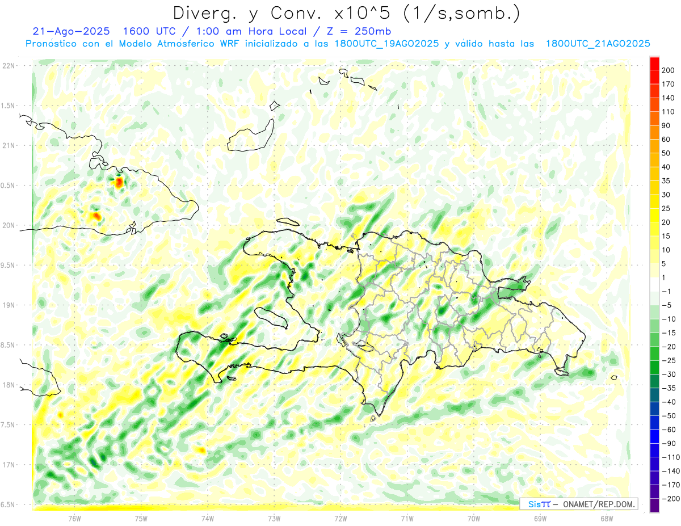Click the white swatch between 1 and -1
Screen dimensions: 681x526
(x=655, y=284)
